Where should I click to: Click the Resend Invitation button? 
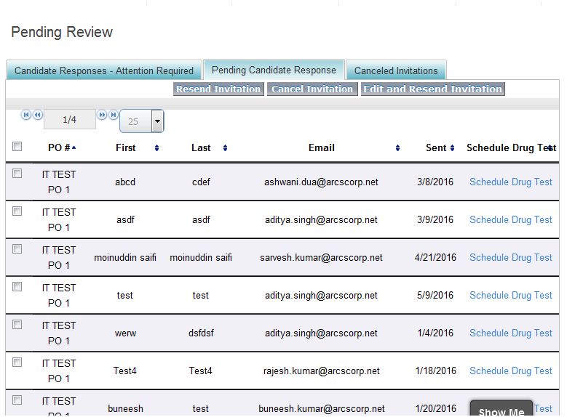coord(218,89)
